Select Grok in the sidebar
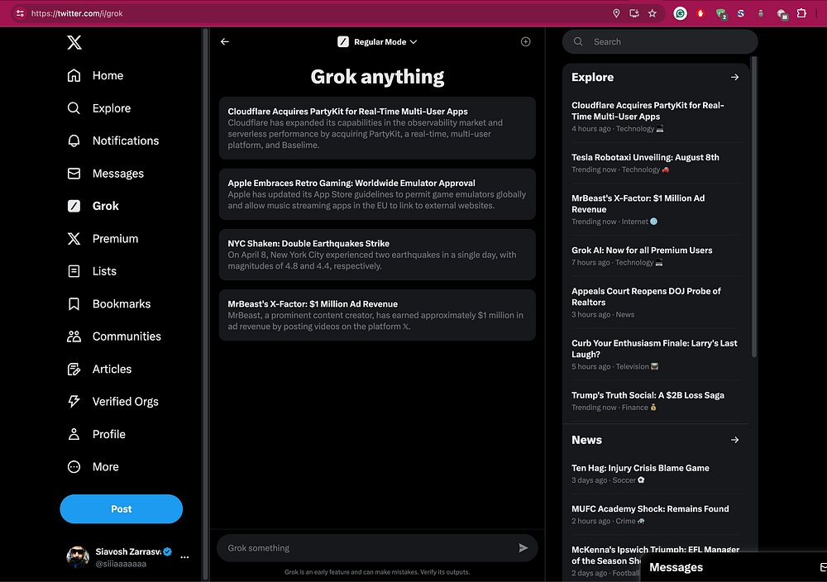Viewport: 827px width, 582px height. tap(93, 206)
